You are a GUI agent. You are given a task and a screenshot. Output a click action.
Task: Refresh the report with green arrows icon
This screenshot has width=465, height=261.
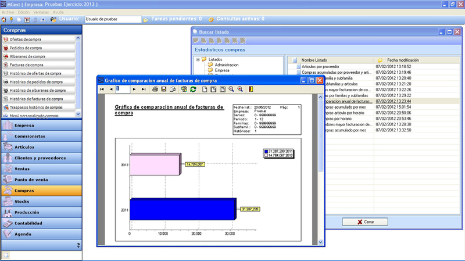tap(193, 90)
